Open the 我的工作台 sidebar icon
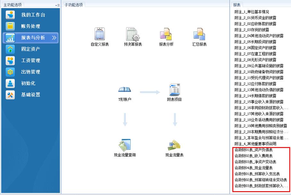 coord(10,15)
